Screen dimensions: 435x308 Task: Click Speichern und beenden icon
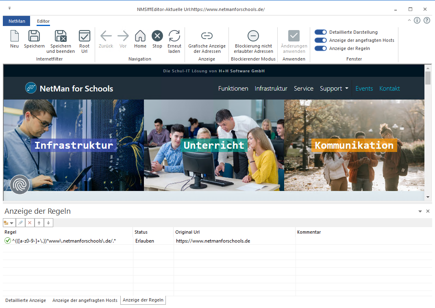coord(61,36)
